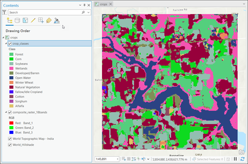This screenshot has height=164, width=248.
Task: Select the List By Labeling tag icon
Action: 49,20
